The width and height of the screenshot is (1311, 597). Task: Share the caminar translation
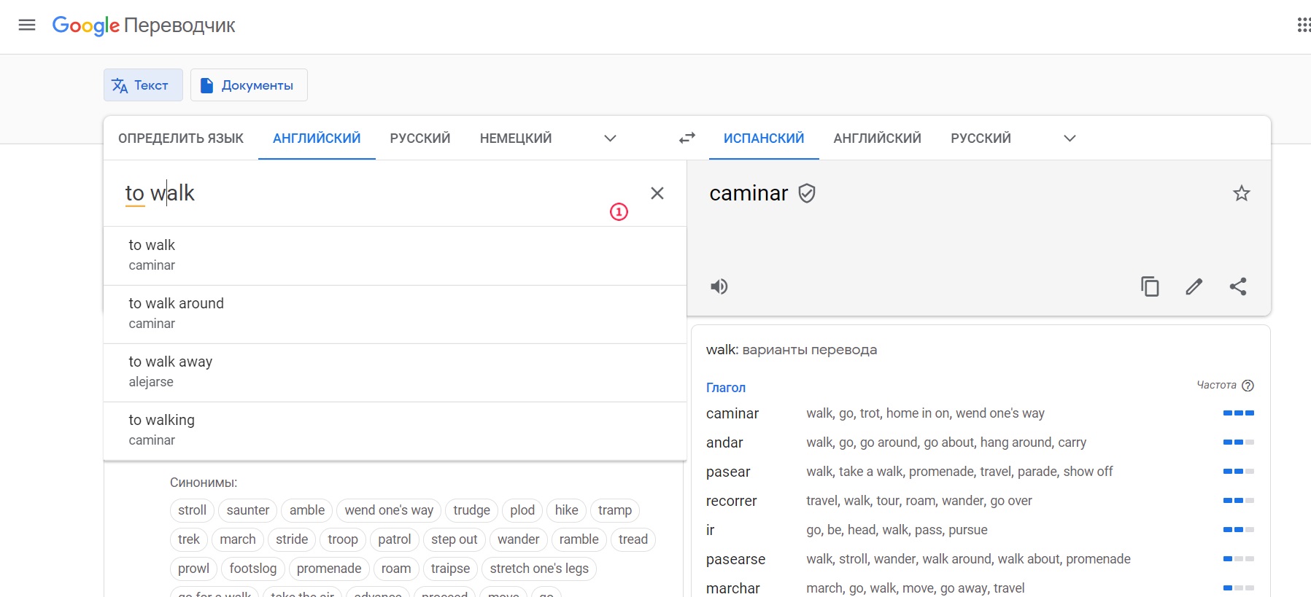click(x=1238, y=286)
